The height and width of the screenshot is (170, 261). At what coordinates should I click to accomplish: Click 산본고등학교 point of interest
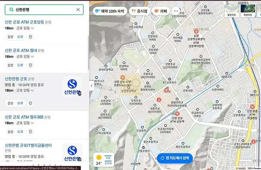(136, 25)
